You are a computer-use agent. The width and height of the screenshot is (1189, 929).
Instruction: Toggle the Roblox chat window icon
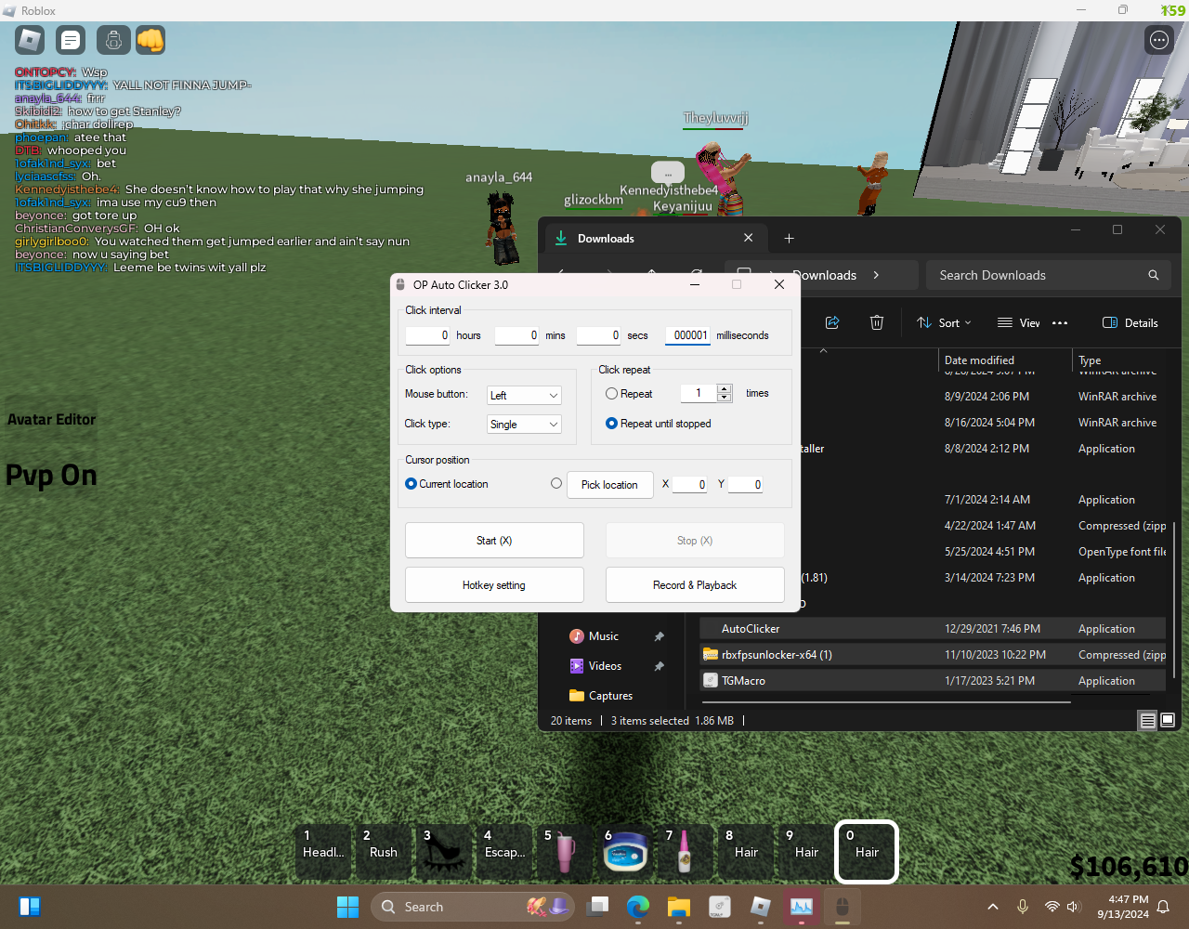click(x=71, y=40)
